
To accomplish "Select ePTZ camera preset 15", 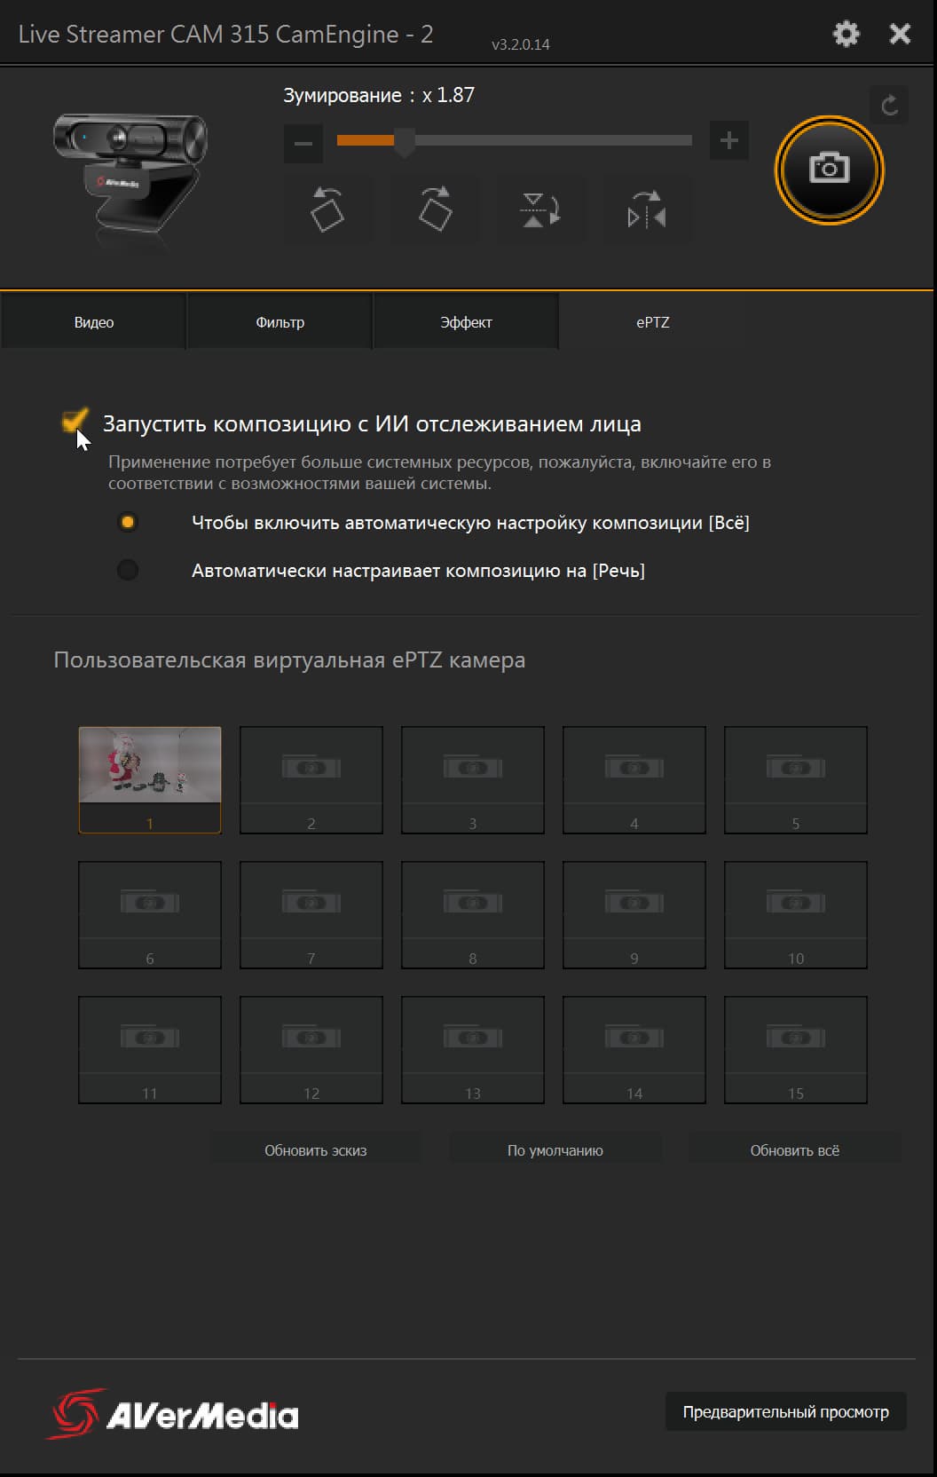I will 796,1049.
